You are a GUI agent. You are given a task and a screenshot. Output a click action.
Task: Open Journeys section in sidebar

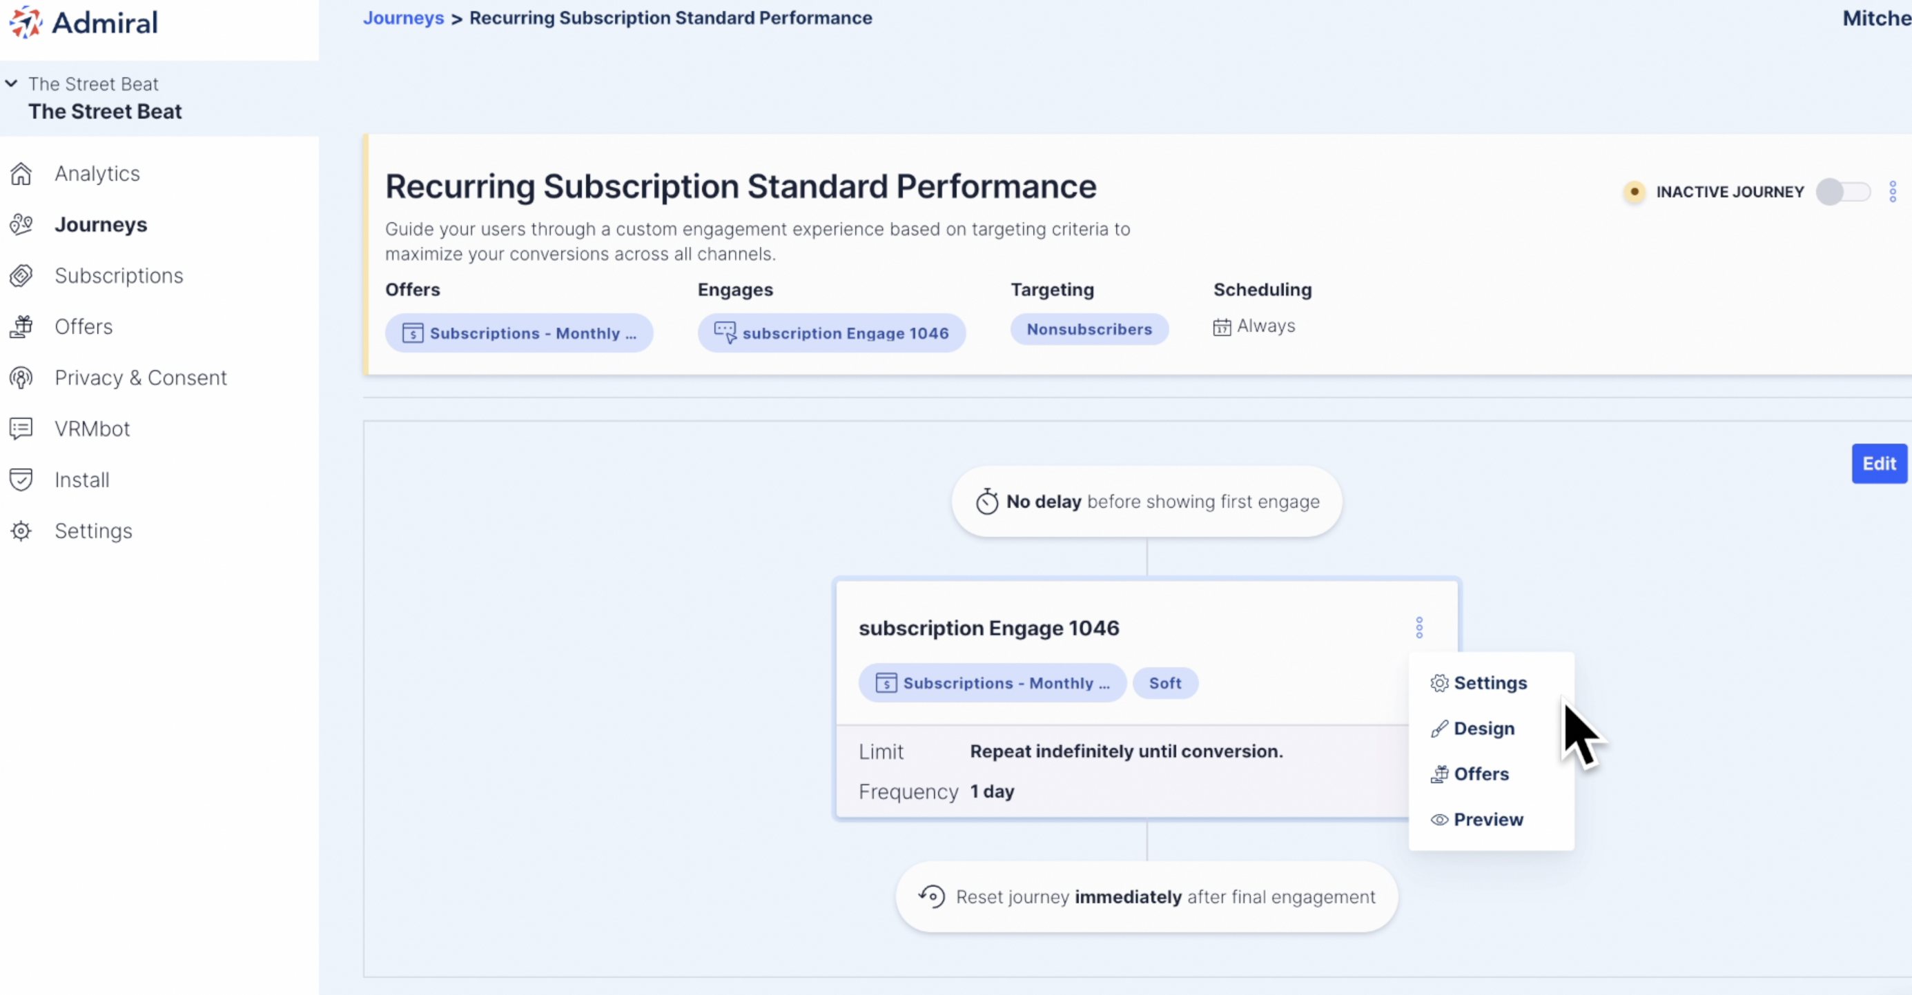click(101, 224)
